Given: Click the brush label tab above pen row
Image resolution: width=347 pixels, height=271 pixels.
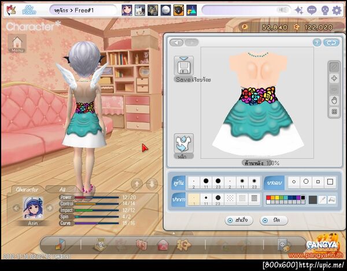Looking at the screenshot, I should pos(178,183).
